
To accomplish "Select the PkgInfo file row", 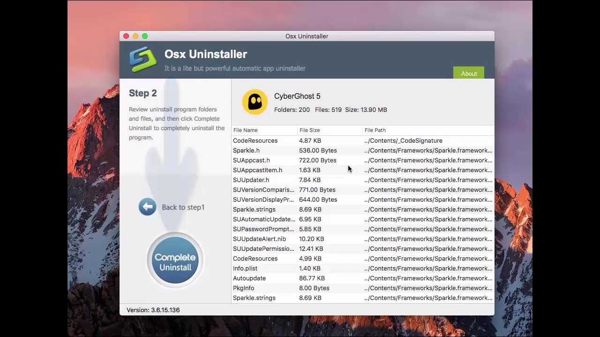I will point(363,288).
